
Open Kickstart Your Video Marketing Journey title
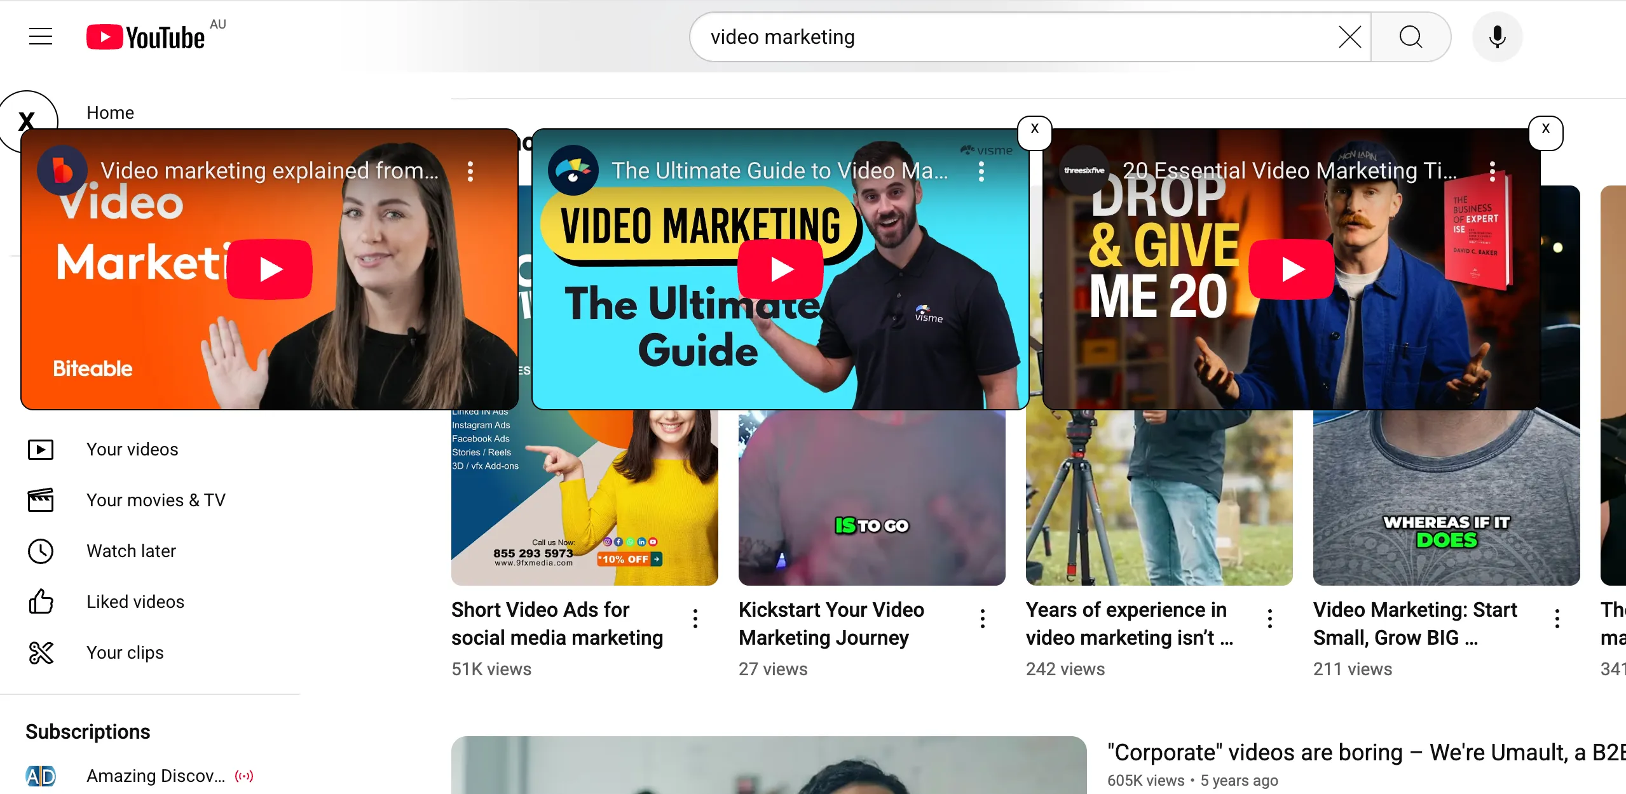click(831, 623)
